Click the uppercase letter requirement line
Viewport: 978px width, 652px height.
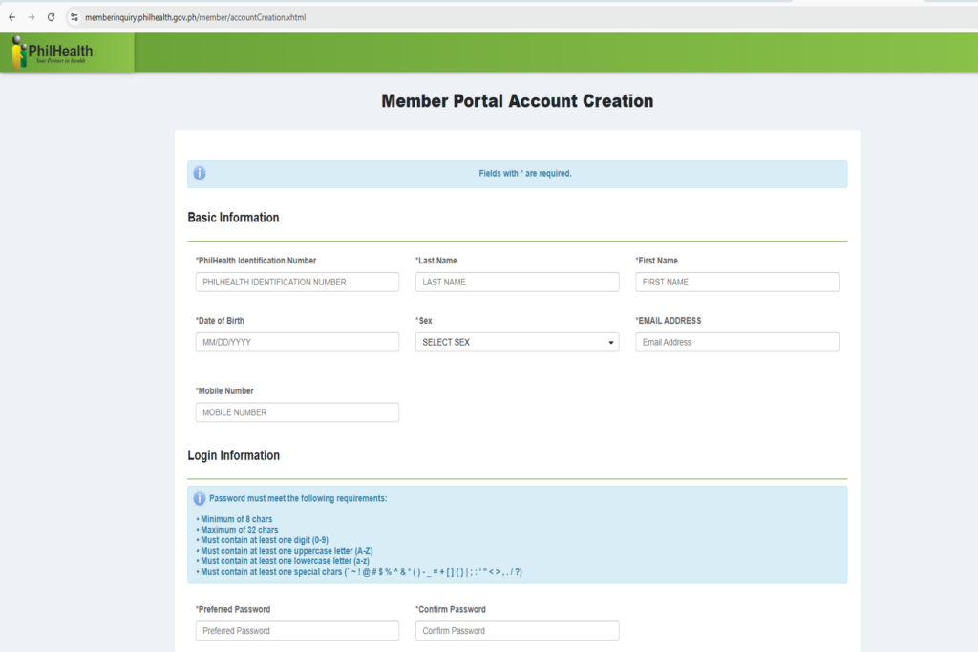(285, 551)
